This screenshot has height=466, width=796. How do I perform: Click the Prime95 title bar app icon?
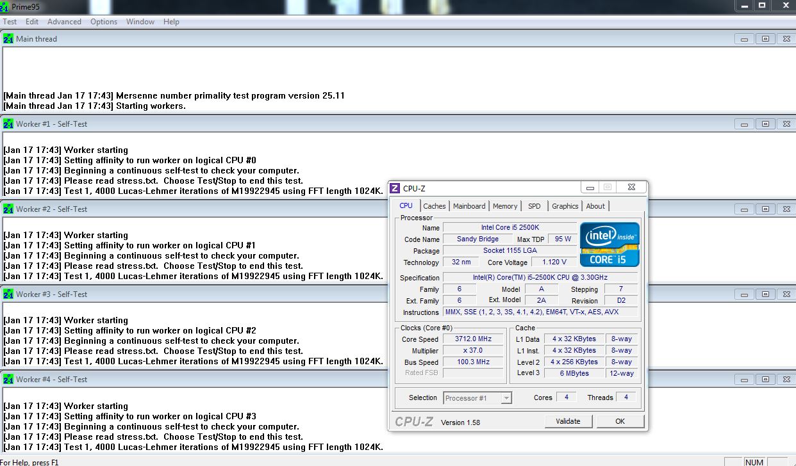click(x=6, y=6)
